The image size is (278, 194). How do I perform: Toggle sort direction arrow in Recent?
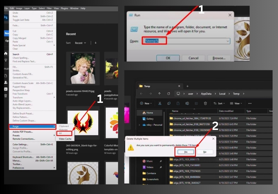(95, 43)
